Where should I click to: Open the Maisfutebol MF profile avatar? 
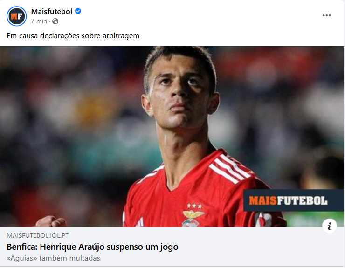click(16, 16)
